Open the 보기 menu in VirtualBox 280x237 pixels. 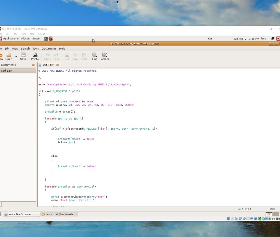click(16, 34)
